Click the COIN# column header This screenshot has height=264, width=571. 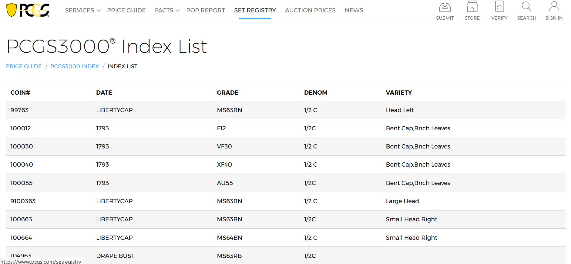click(x=20, y=93)
